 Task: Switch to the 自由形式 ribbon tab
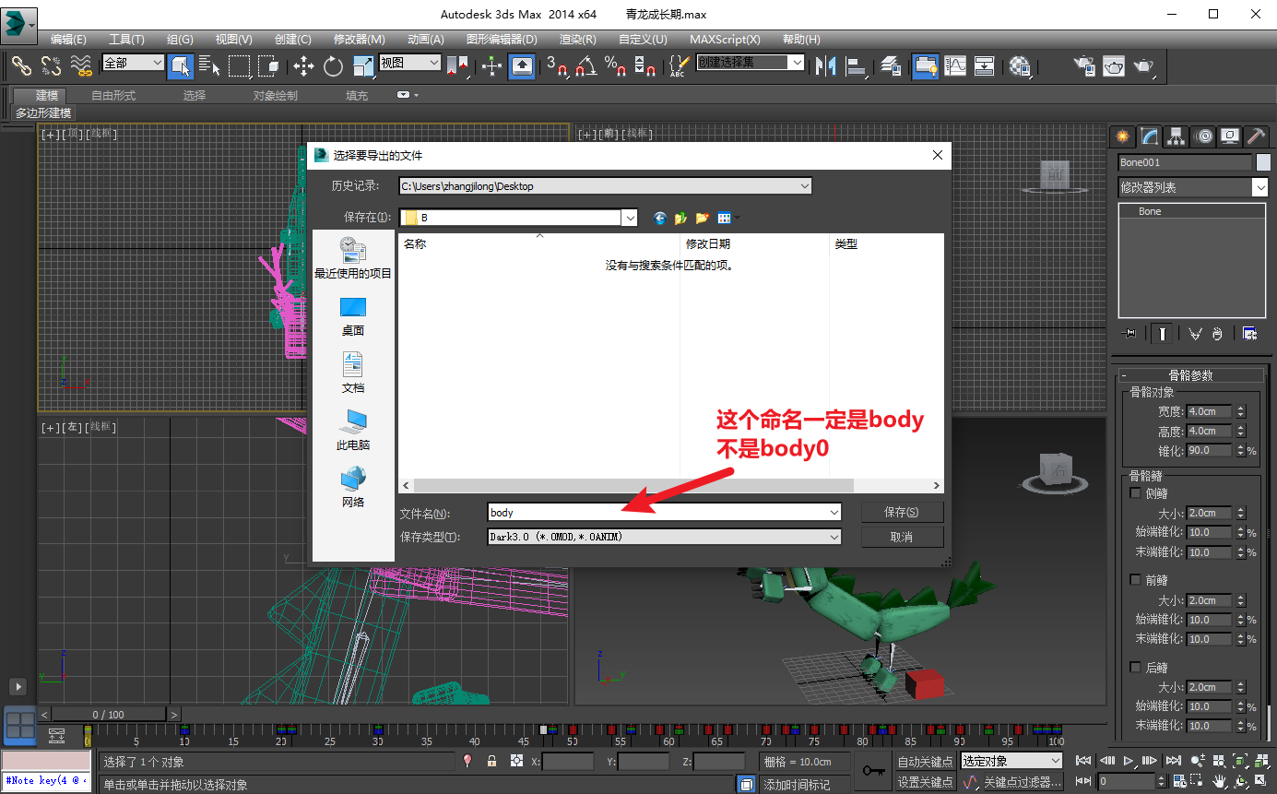[113, 95]
